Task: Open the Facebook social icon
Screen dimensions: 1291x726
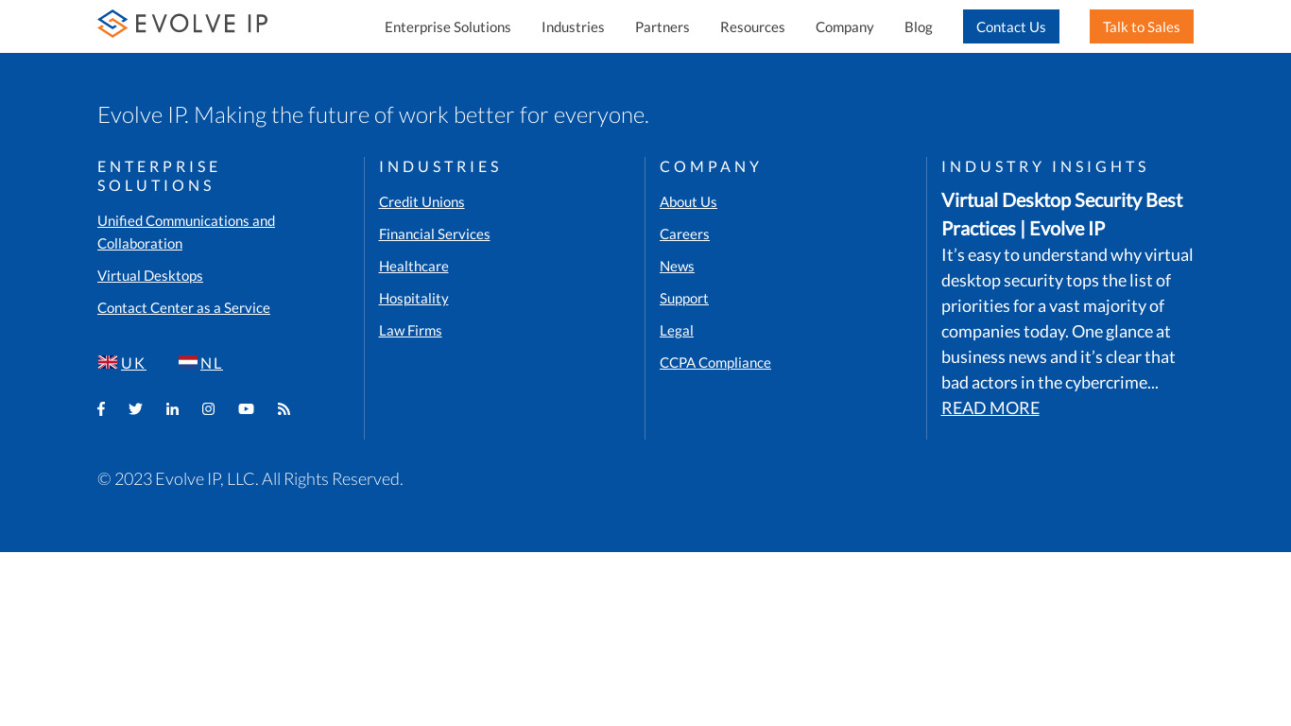Action: [x=101, y=409]
